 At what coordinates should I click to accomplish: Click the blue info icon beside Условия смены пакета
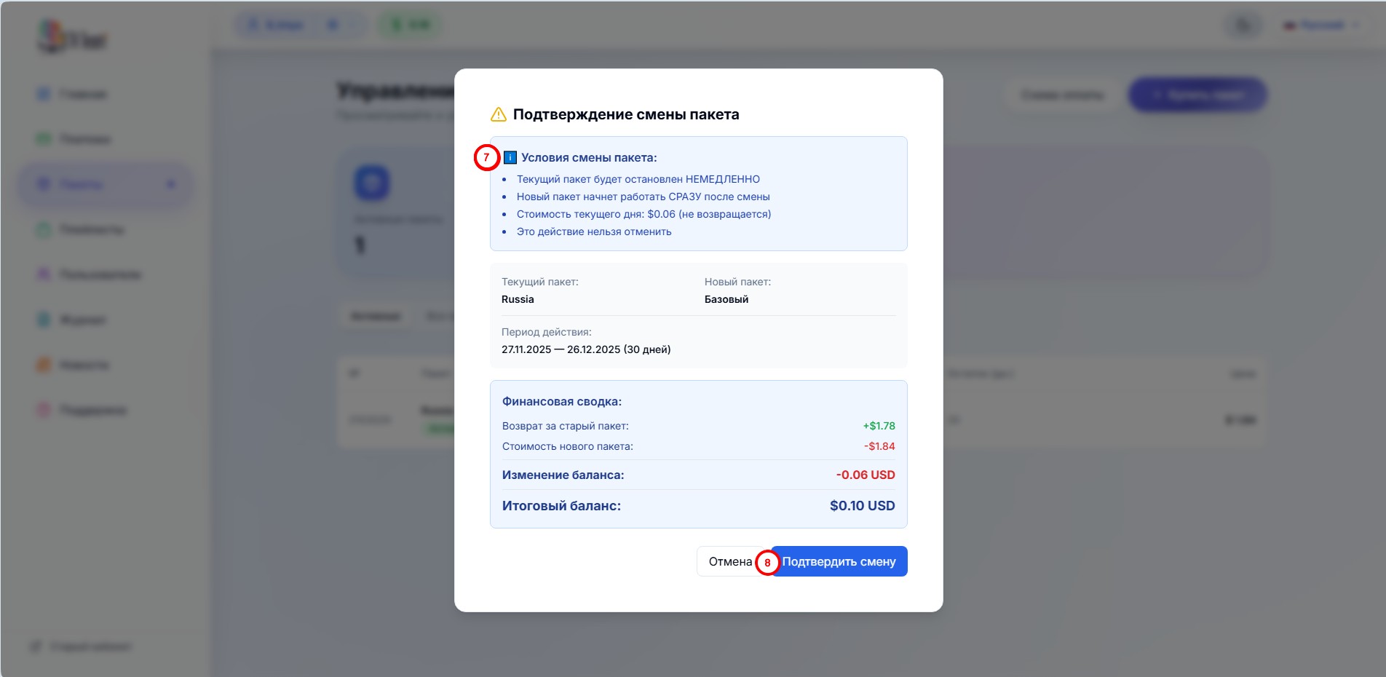(x=510, y=158)
